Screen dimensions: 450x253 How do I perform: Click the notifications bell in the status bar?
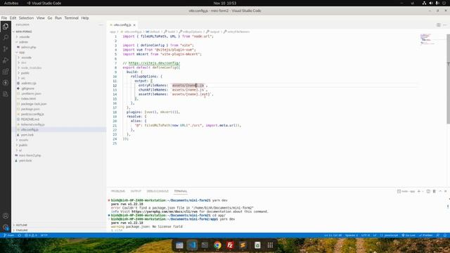click(x=445, y=235)
